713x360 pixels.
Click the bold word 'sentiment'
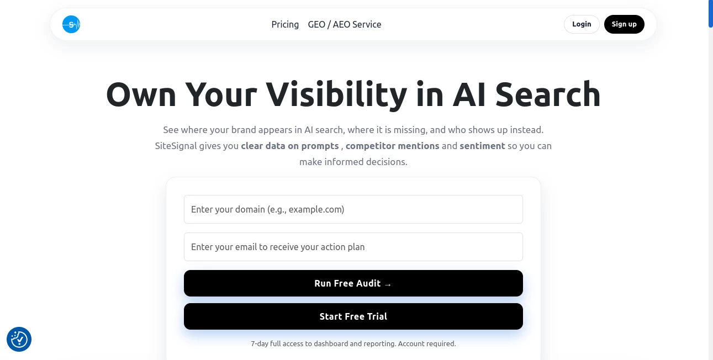coord(482,146)
